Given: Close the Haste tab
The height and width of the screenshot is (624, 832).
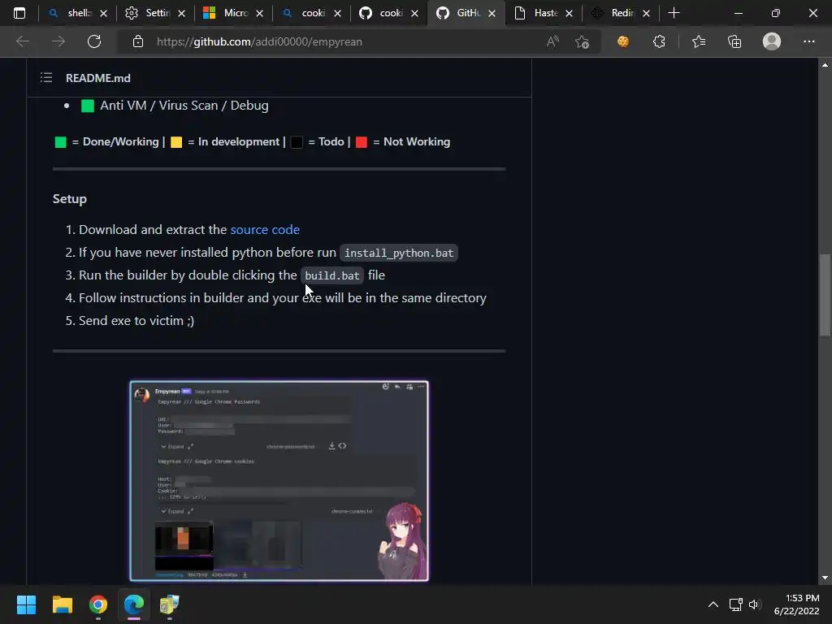Looking at the screenshot, I should click(569, 13).
